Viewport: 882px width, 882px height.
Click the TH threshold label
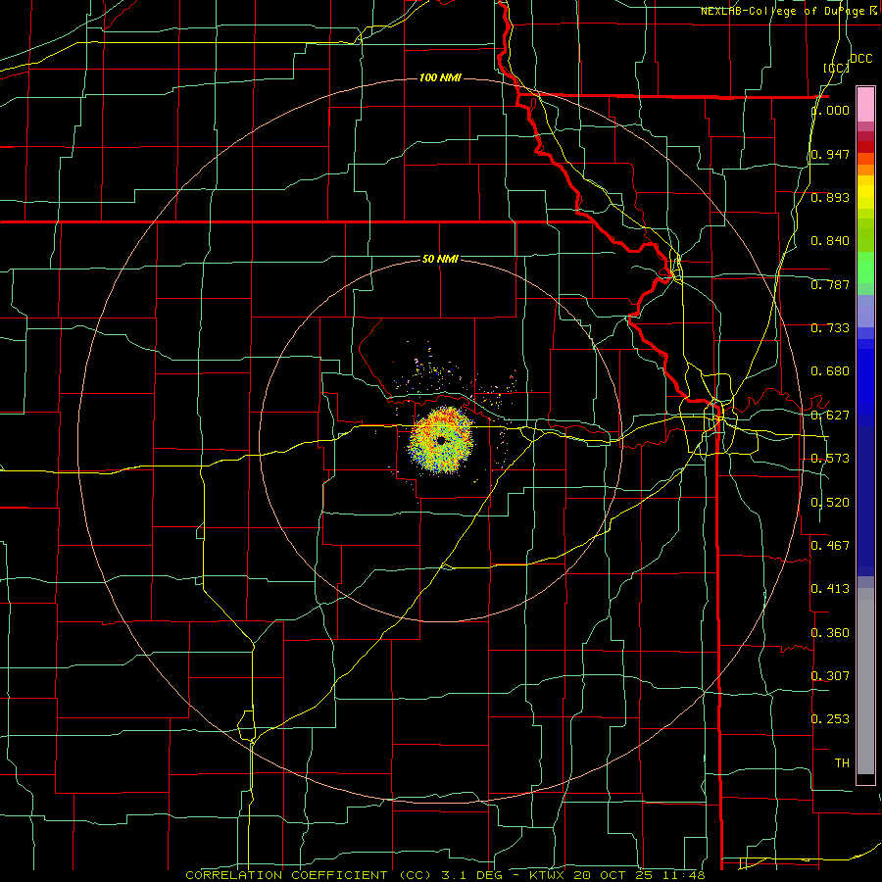coord(842,762)
